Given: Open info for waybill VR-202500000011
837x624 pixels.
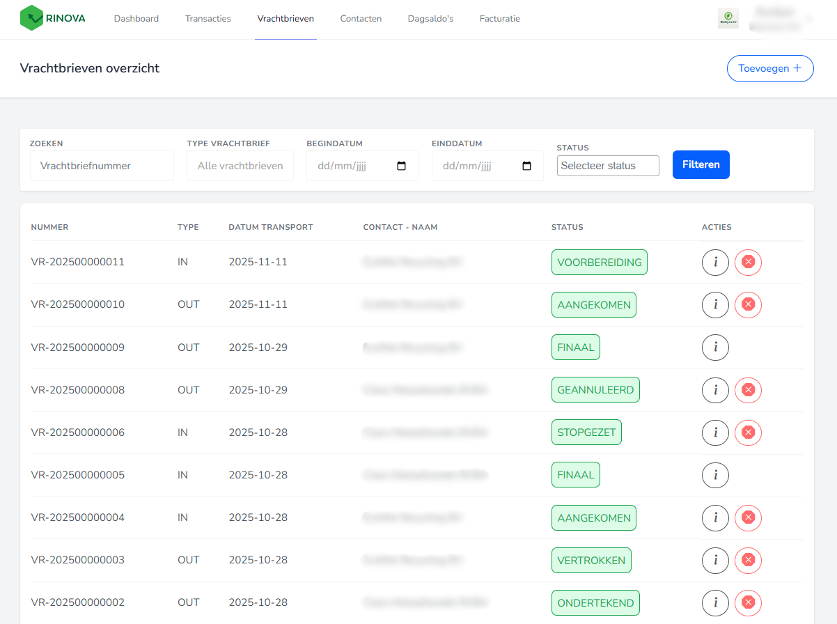Looking at the screenshot, I should (715, 263).
